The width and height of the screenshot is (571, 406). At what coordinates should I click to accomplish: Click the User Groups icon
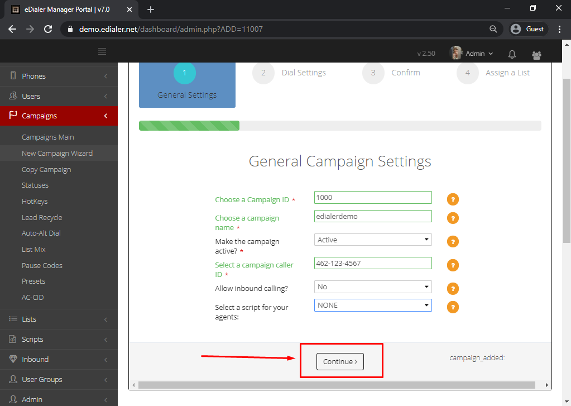point(13,379)
